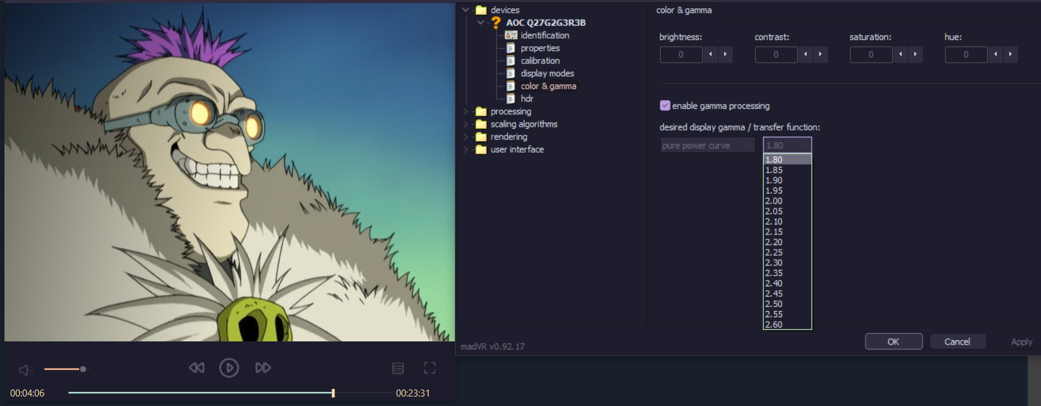
Task: Select the display modes tree item
Action: (547, 73)
